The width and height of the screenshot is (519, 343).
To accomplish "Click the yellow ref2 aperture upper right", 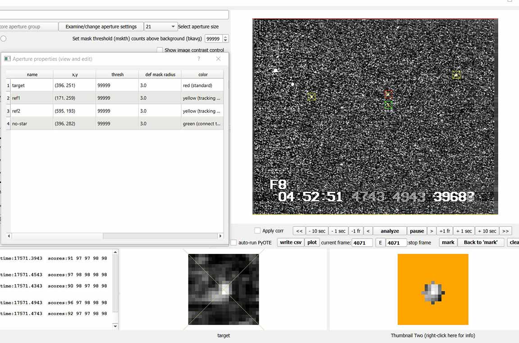I will 456,75.
